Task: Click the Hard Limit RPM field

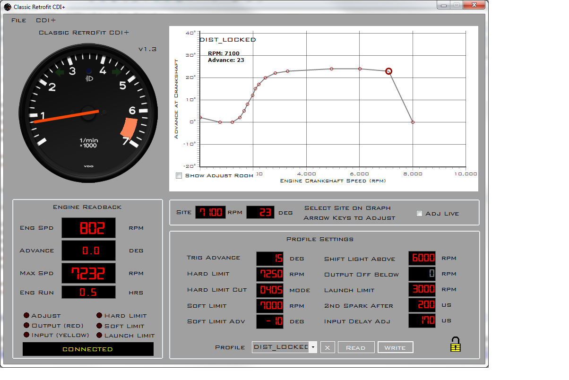Action: click(x=270, y=274)
